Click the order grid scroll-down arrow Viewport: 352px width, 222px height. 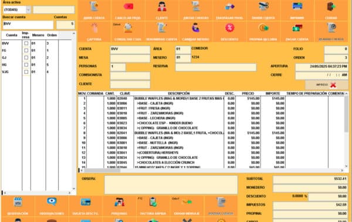pos(346,166)
